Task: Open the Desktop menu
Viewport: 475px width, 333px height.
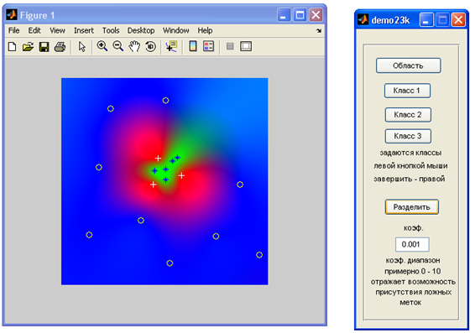Action: (x=141, y=30)
